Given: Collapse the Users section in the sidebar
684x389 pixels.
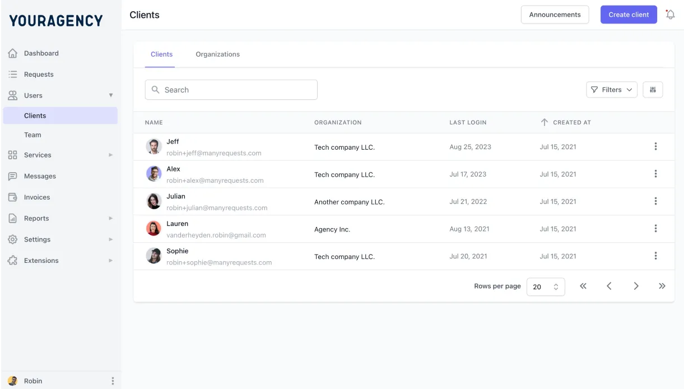Looking at the screenshot, I should coord(110,95).
